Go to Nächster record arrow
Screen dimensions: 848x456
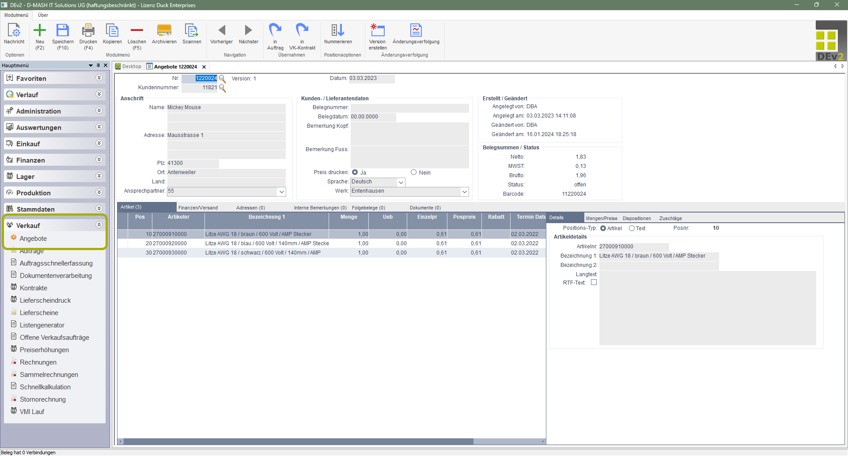pyautogui.click(x=248, y=30)
